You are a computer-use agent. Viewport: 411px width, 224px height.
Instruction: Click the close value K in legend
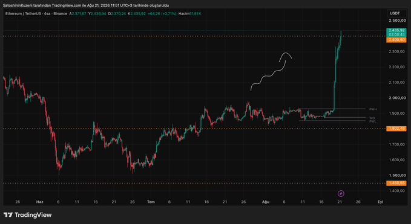tap(137, 14)
